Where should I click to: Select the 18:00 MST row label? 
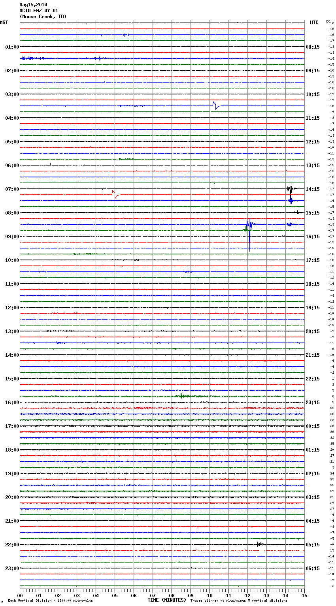coord(12,450)
